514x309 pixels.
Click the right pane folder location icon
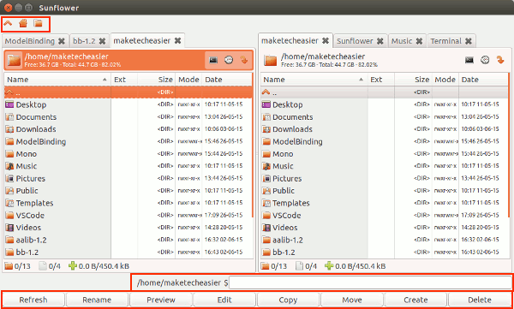click(x=271, y=60)
